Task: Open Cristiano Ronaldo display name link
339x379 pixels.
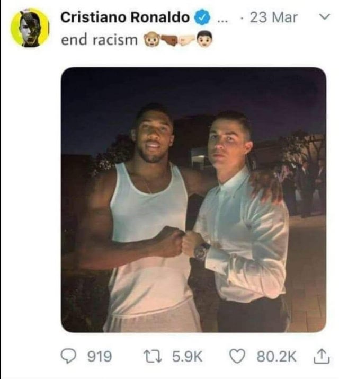Action: point(125,17)
